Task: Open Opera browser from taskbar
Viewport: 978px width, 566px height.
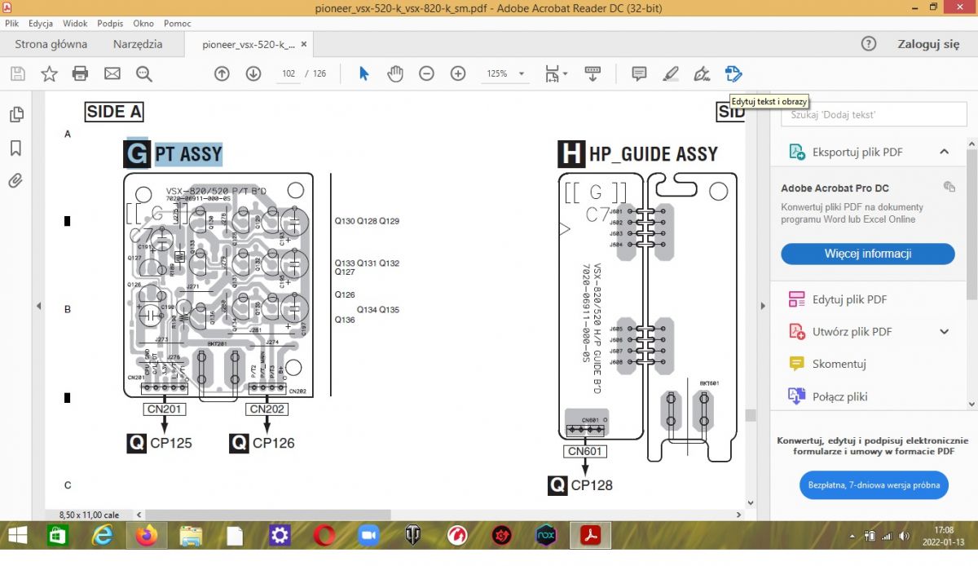Action: 324,536
